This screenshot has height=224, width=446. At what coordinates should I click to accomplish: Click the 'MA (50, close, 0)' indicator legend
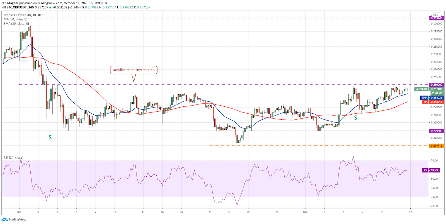point(16,19)
